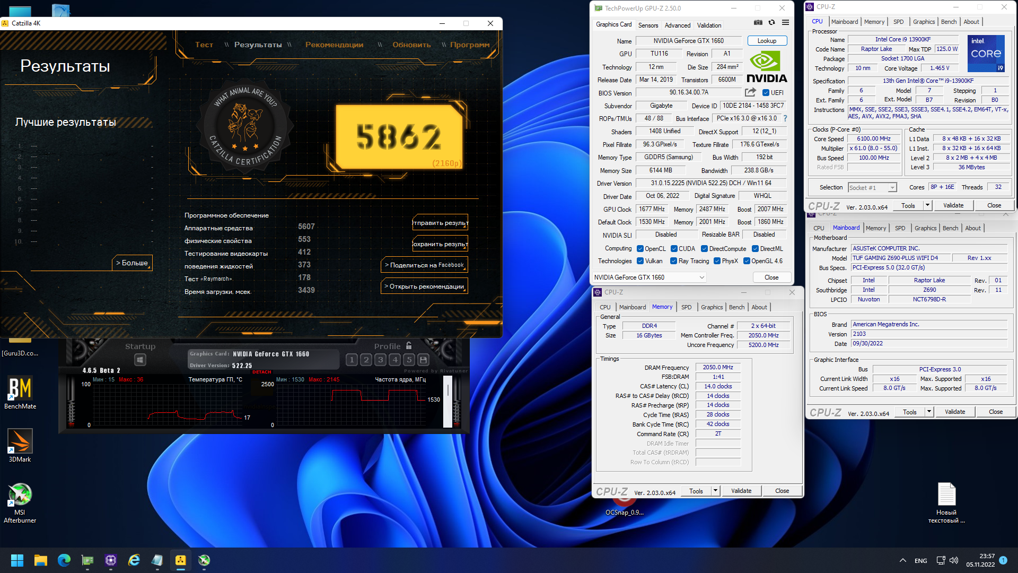The image size is (1018, 573).
Task: Click Windows Start button
Action: coord(17,560)
